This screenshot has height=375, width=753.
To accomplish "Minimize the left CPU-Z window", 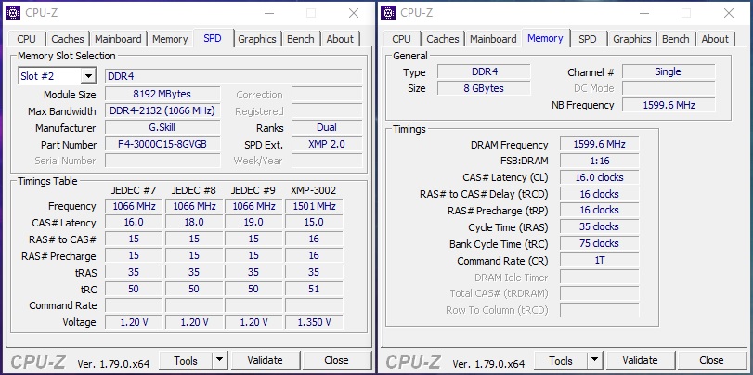I will point(268,13).
